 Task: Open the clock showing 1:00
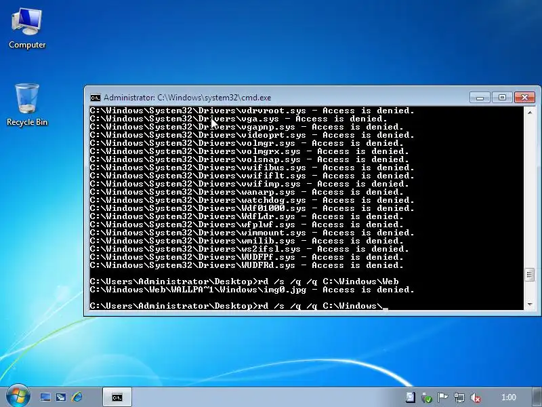click(x=509, y=398)
